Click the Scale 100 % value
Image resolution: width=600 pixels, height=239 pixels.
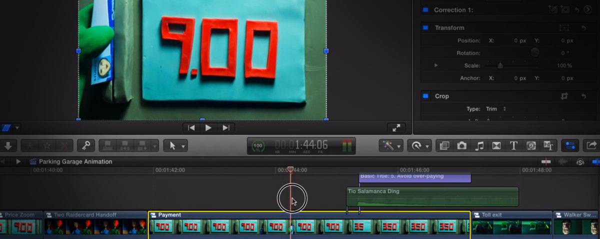pyautogui.click(x=564, y=65)
